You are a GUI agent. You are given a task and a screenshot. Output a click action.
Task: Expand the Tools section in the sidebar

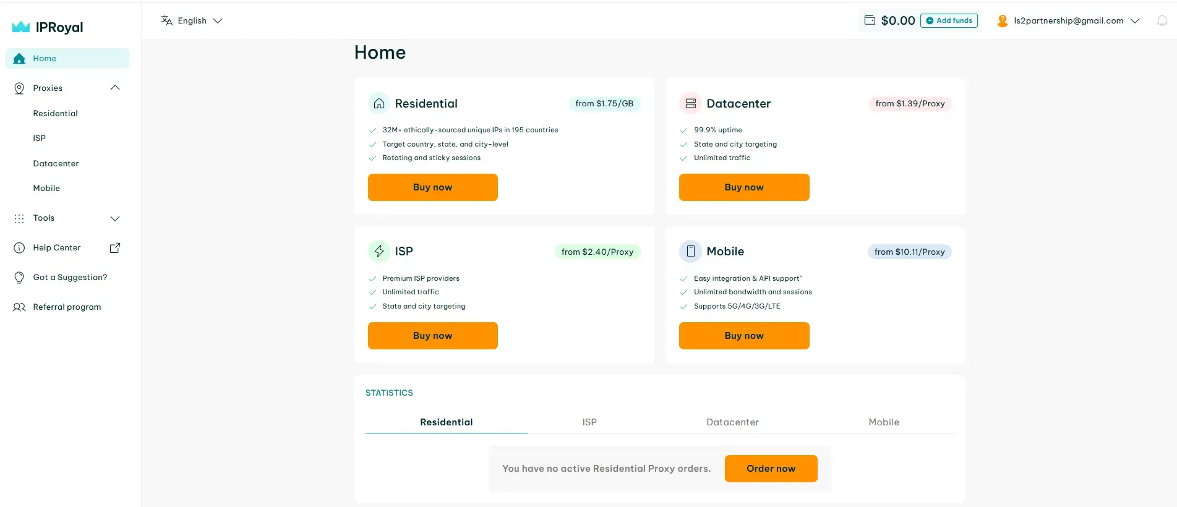[115, 218]
